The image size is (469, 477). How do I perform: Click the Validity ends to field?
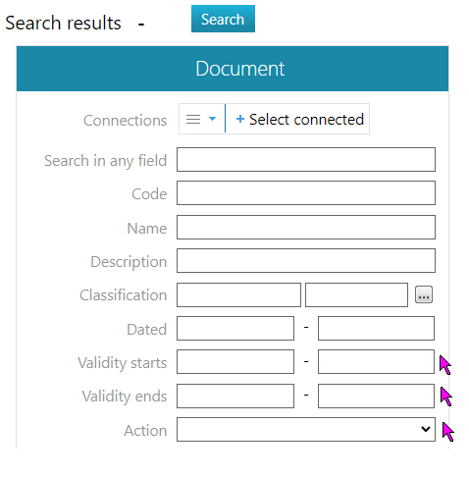click(x=376, y=397)
